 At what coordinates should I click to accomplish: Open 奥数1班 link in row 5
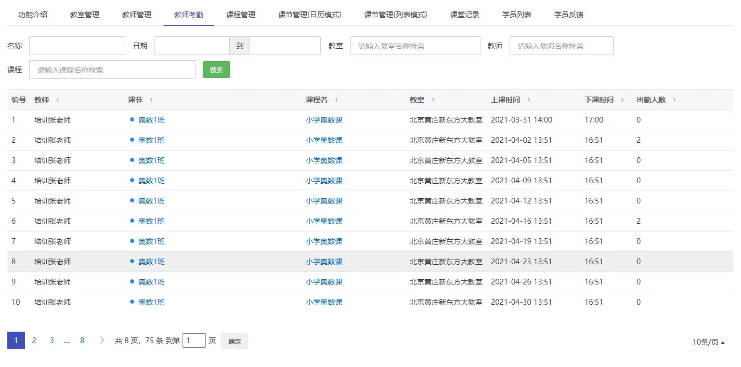151,201
